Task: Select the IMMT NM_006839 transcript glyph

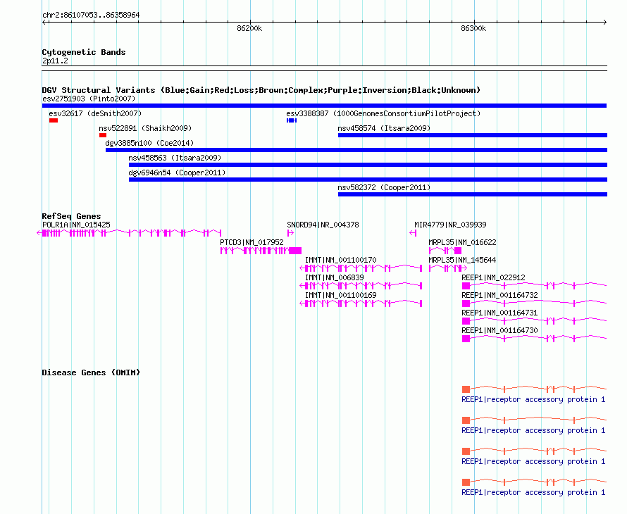Action: pyautogui.click(x=361, y=286)
